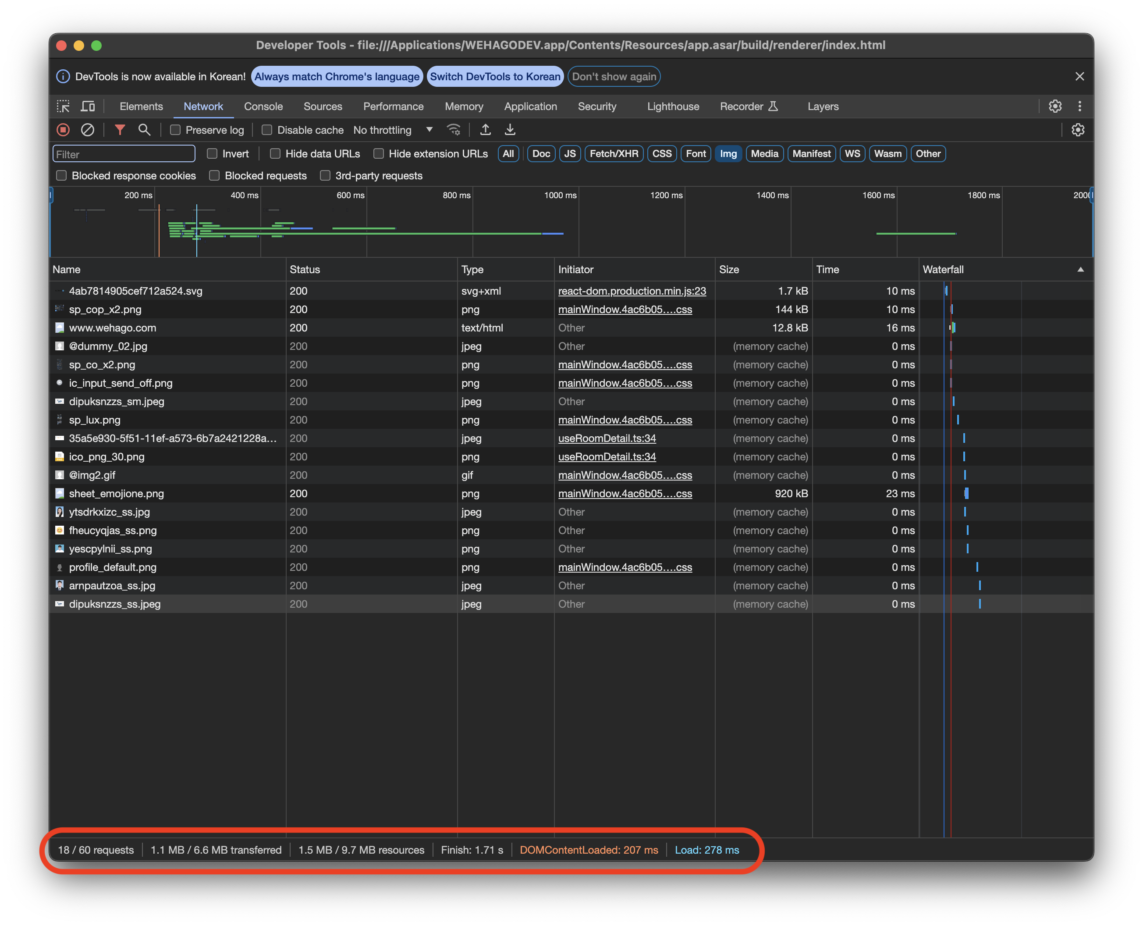Click the stop recording network log icon
The width and height of the screenshot is (1143, 926).
pyautogui.click(x=63, y=130)
